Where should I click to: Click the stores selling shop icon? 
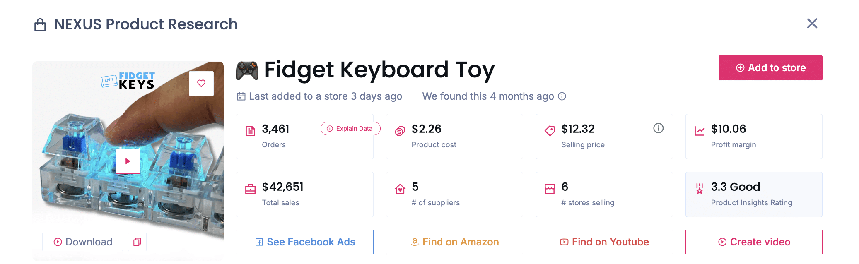pyautogui.click(x=550, y=189)
